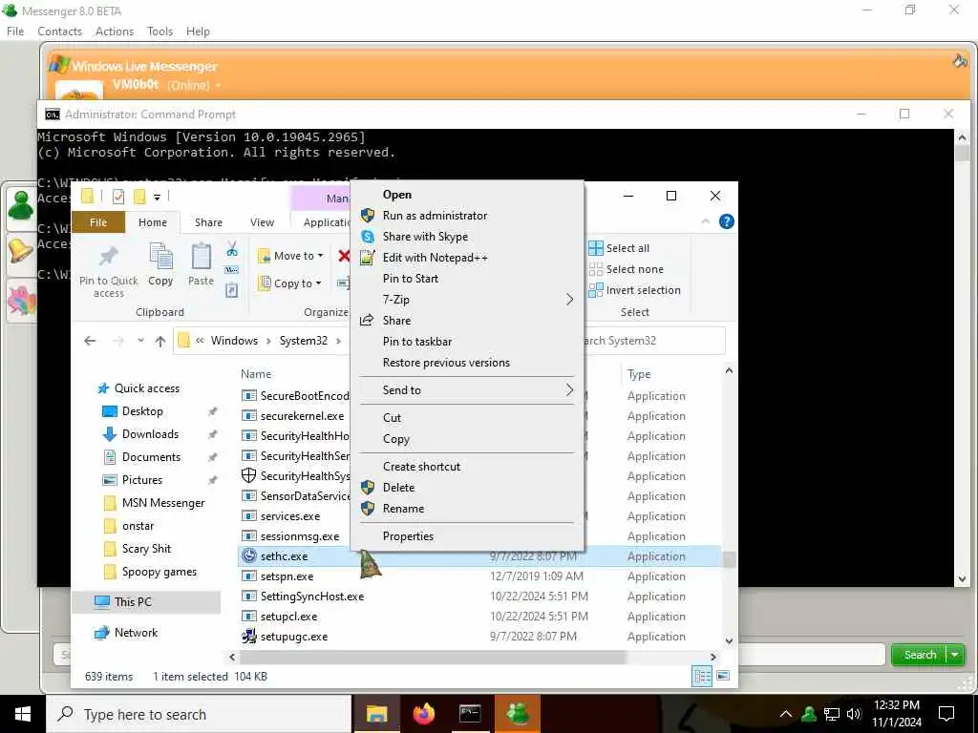Viewport: 978px width, 733px height.
Task: Open the Move to dropdown
Action: pos(290,256)
